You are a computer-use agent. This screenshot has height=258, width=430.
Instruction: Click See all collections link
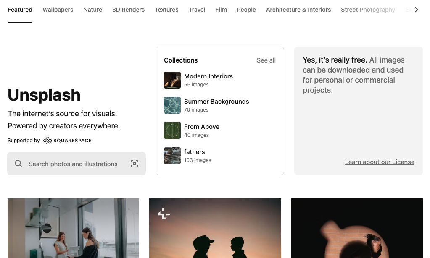click(266, 60)
